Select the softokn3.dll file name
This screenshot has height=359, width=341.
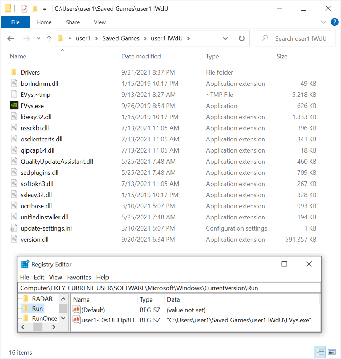[37, 184]
